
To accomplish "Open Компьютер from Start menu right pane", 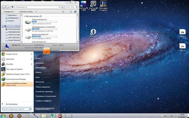I will coord(40,82).
